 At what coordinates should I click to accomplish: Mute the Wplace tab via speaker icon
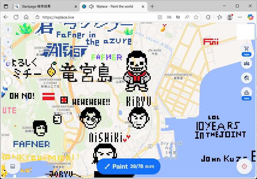tap(91, 6)
